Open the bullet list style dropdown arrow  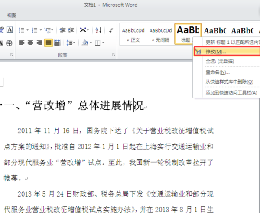point(28,30)
